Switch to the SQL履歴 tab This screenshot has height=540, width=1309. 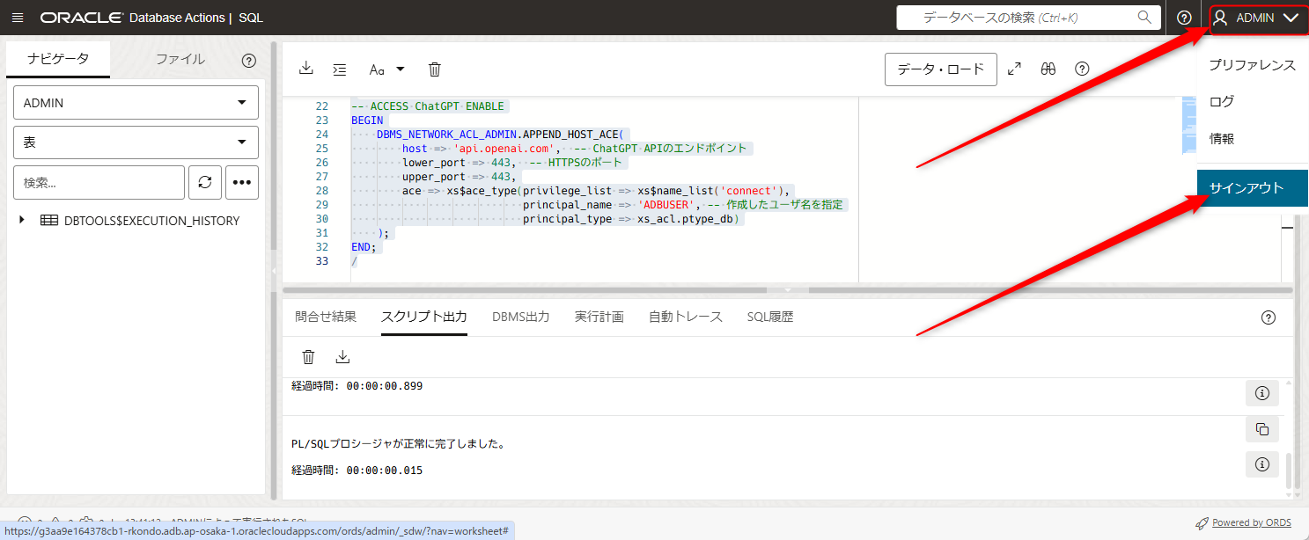point(770,317)
